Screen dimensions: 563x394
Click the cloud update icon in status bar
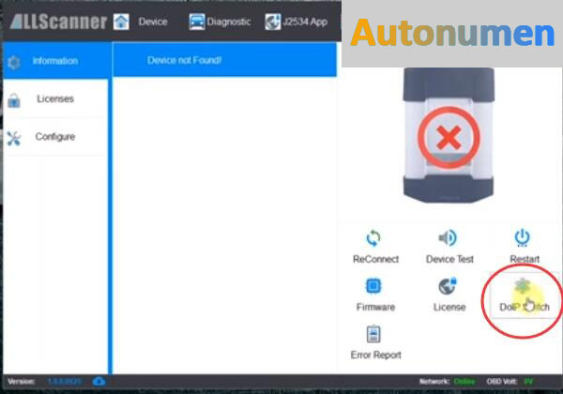(x=99, y=381)
